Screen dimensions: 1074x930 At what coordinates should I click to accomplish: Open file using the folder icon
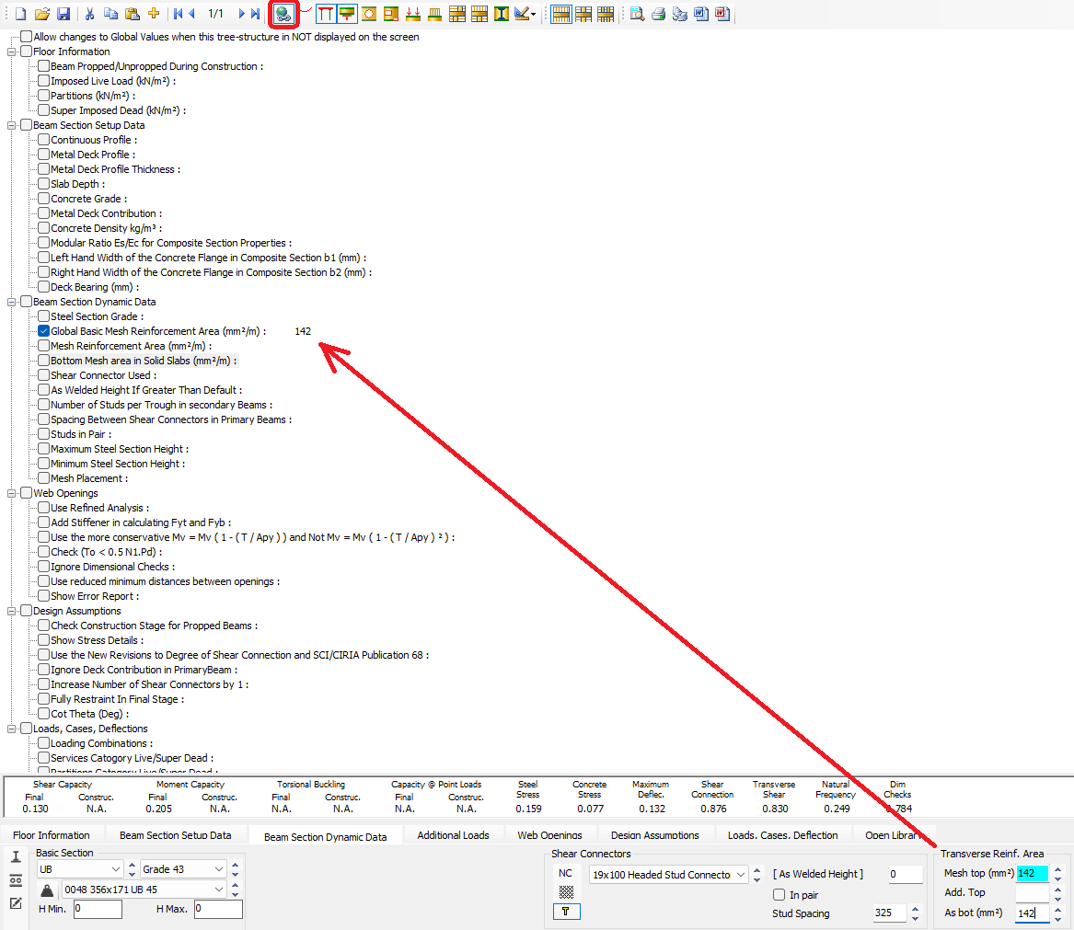42,14
